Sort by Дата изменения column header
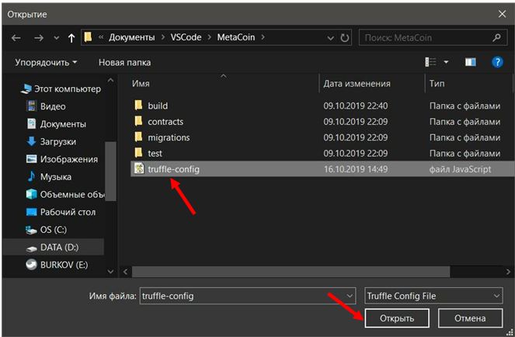This screenshot has height=337, width=515. tap(357, 83)
